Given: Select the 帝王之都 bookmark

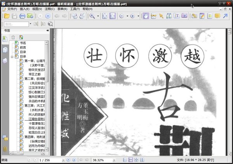Looking at the screenshot, I should click(x=35, y=74).
